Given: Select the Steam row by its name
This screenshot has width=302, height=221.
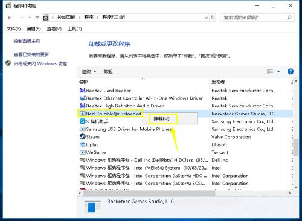Looking at the screenshot, I should point(93,137).
